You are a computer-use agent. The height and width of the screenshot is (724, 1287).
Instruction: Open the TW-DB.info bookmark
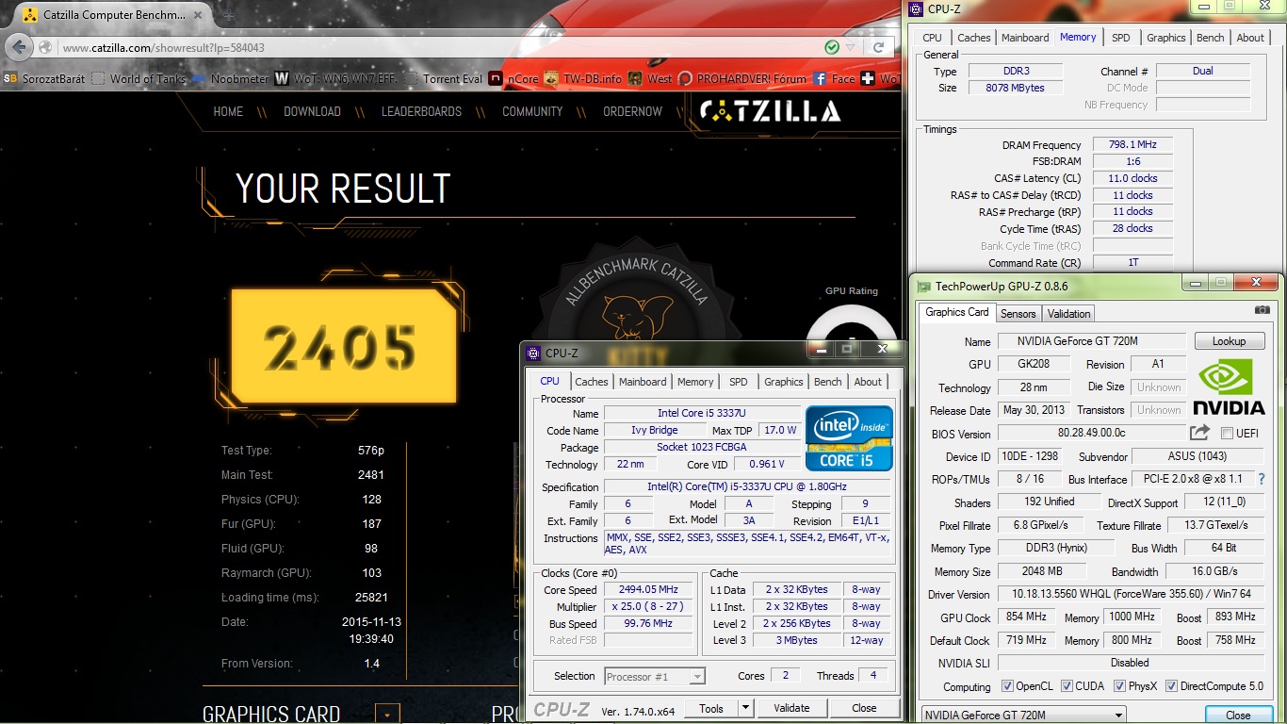pyautogui.click(x=582, y=79)
